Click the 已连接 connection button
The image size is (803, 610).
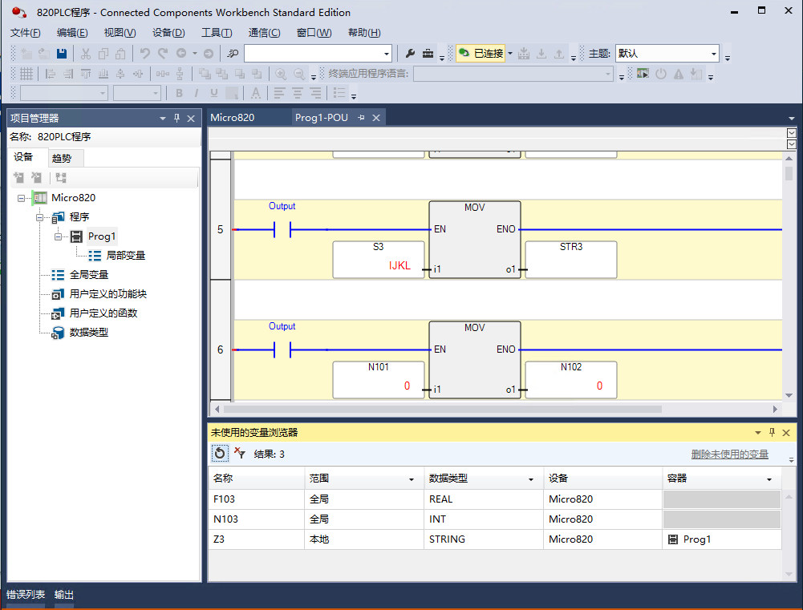click(x=481, y=53)
